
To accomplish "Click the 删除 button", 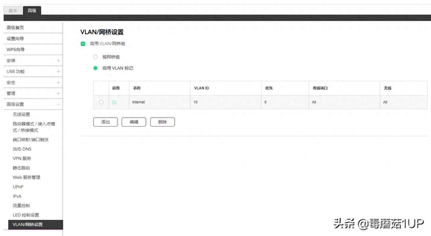I will [x=162, y=122].
